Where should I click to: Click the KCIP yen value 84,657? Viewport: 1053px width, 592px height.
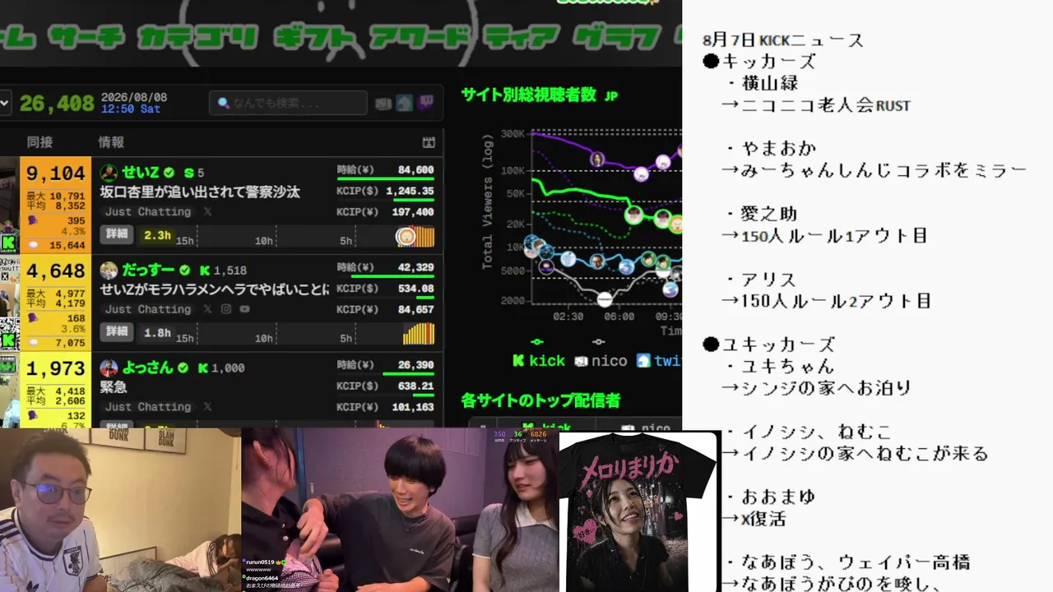(x=415, y=309)
